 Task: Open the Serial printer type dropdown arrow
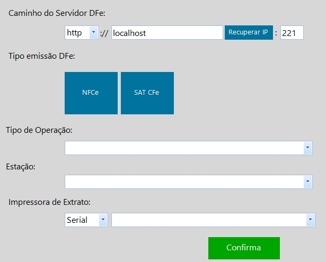(103, 220)
